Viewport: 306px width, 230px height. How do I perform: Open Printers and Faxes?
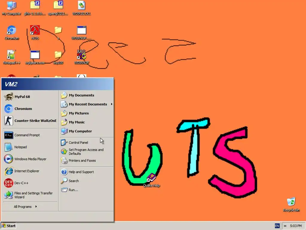(x=87, y=161)
